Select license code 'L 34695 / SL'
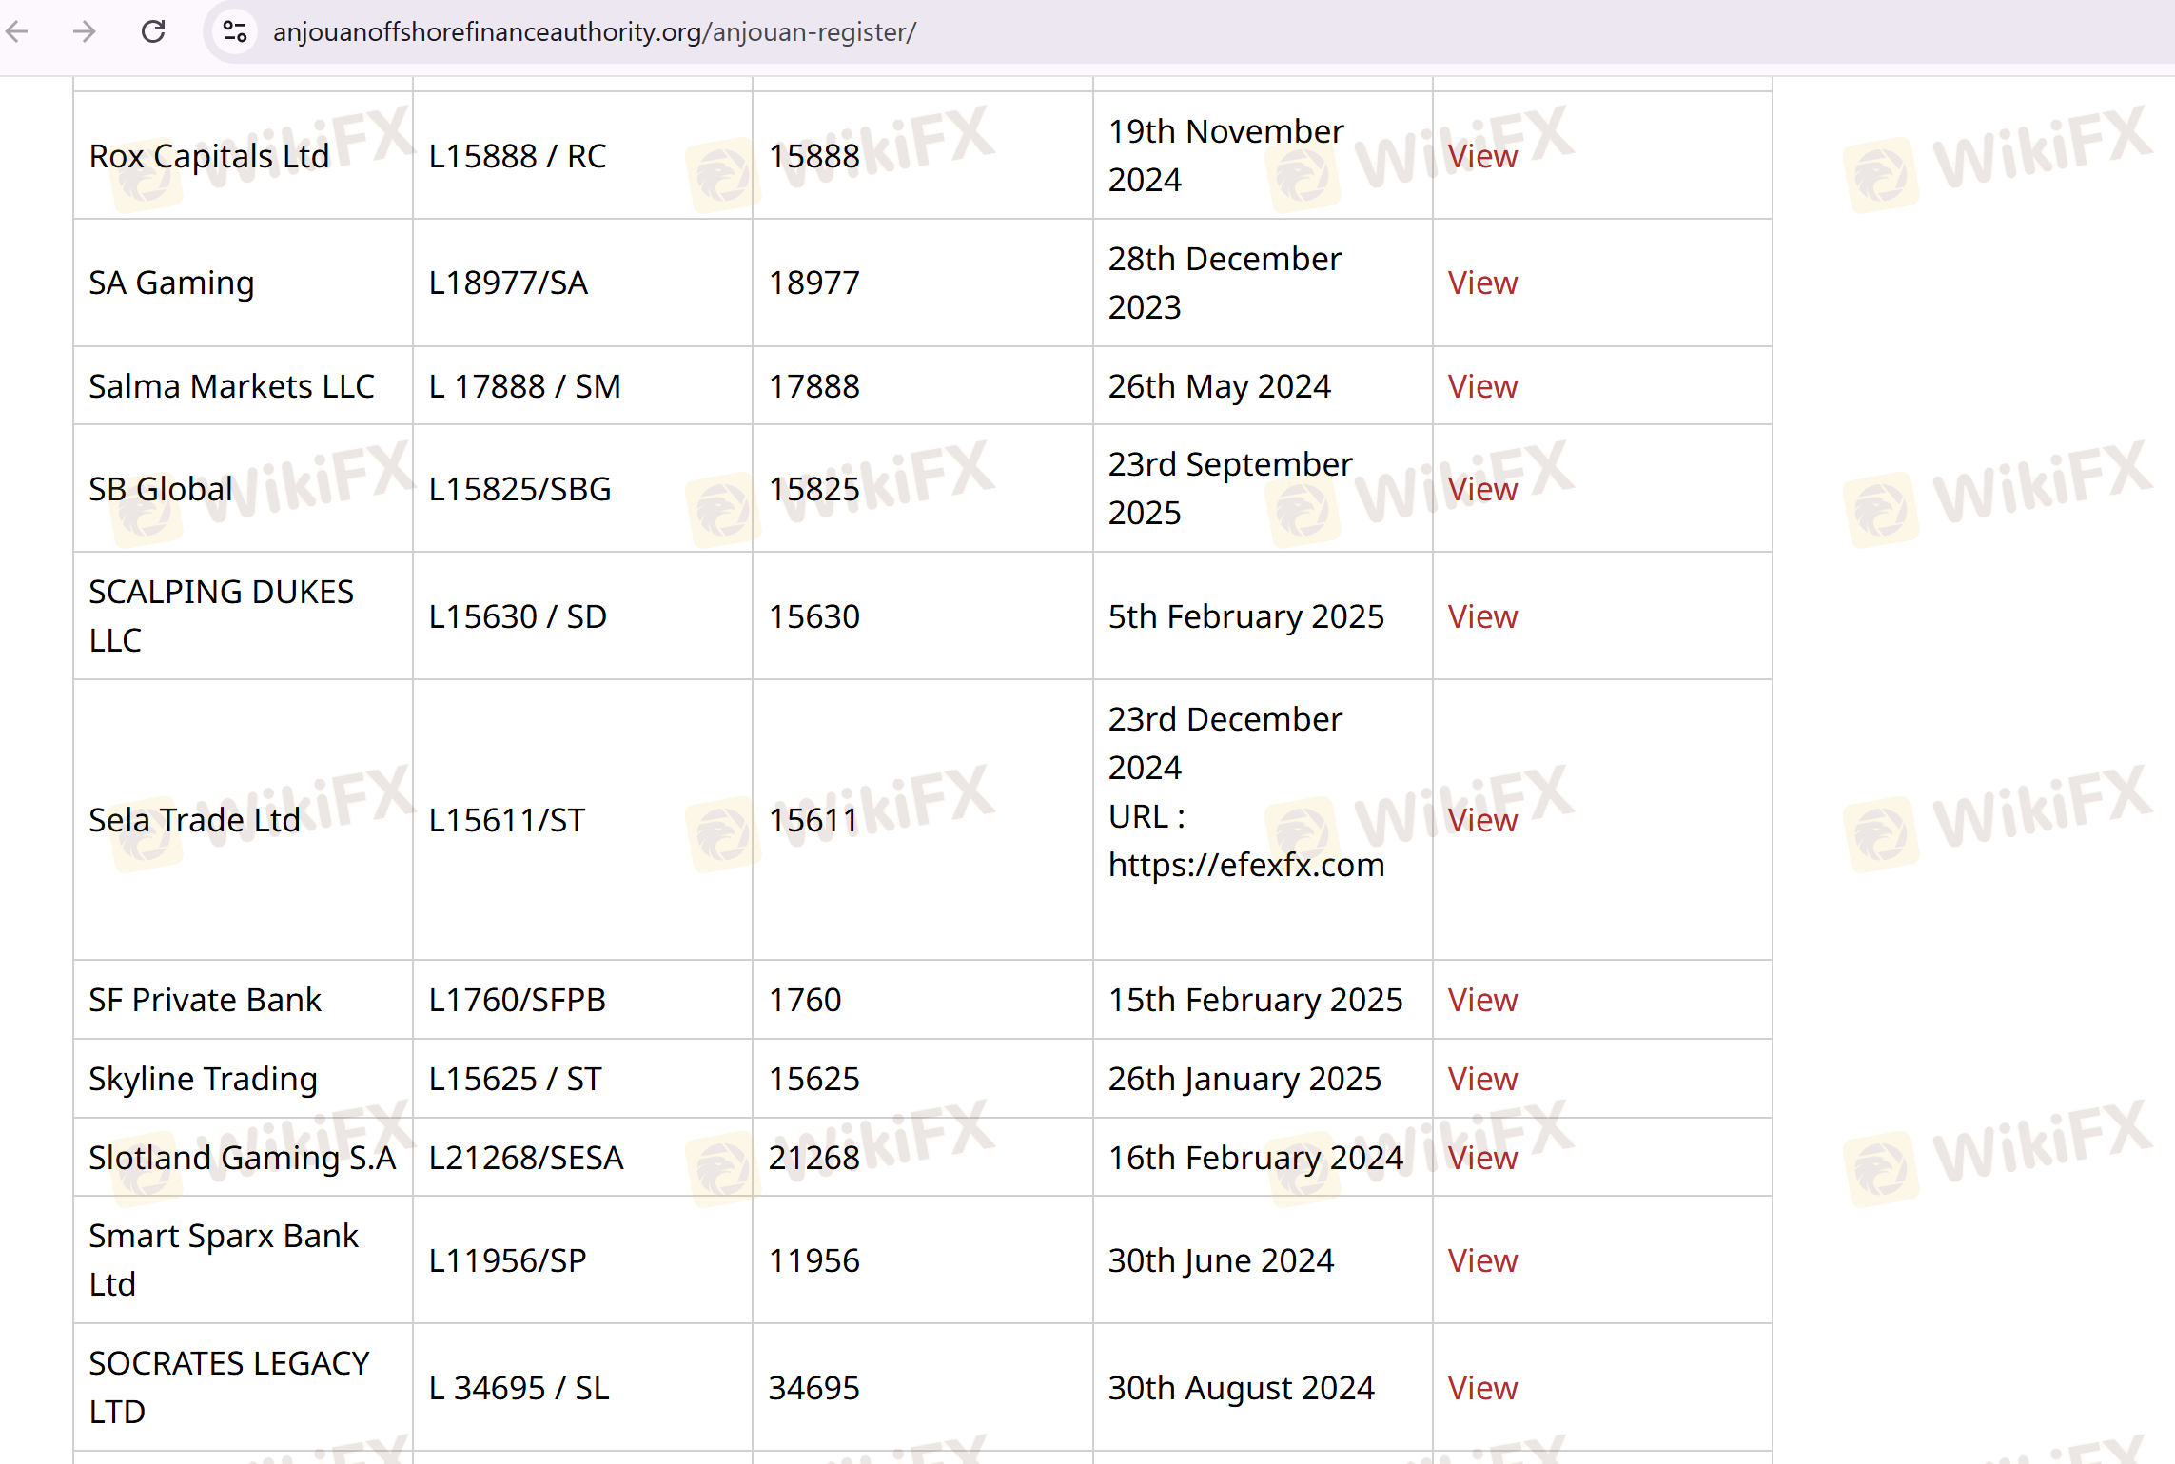This screenshot has height=1464, width=2175. 519,1388
